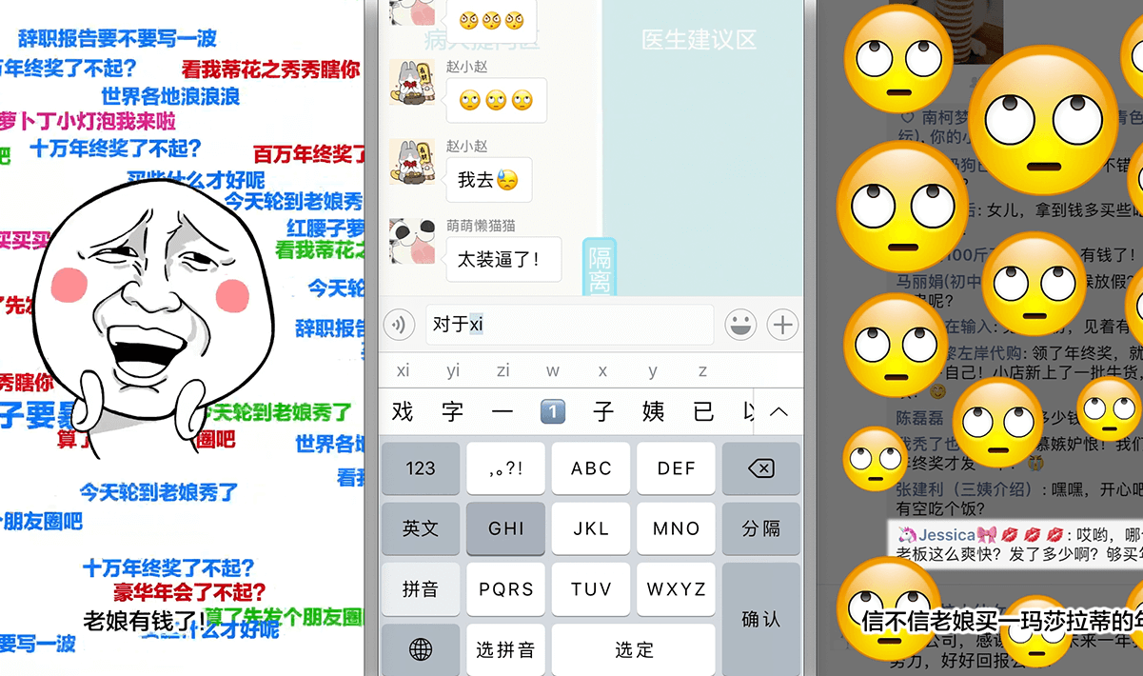Tap the 分隔 separator key
The width and height of the screenshot is (1143, 676).
point(760,528)
